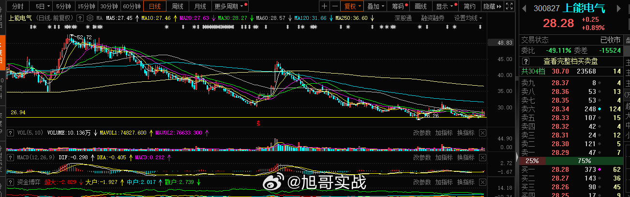Click MA20:27.63 value label
Viewport: 630px width, 197px height.
click(x=195, y=18)
